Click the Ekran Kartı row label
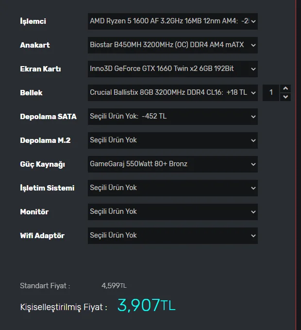 tap(40, 69)
